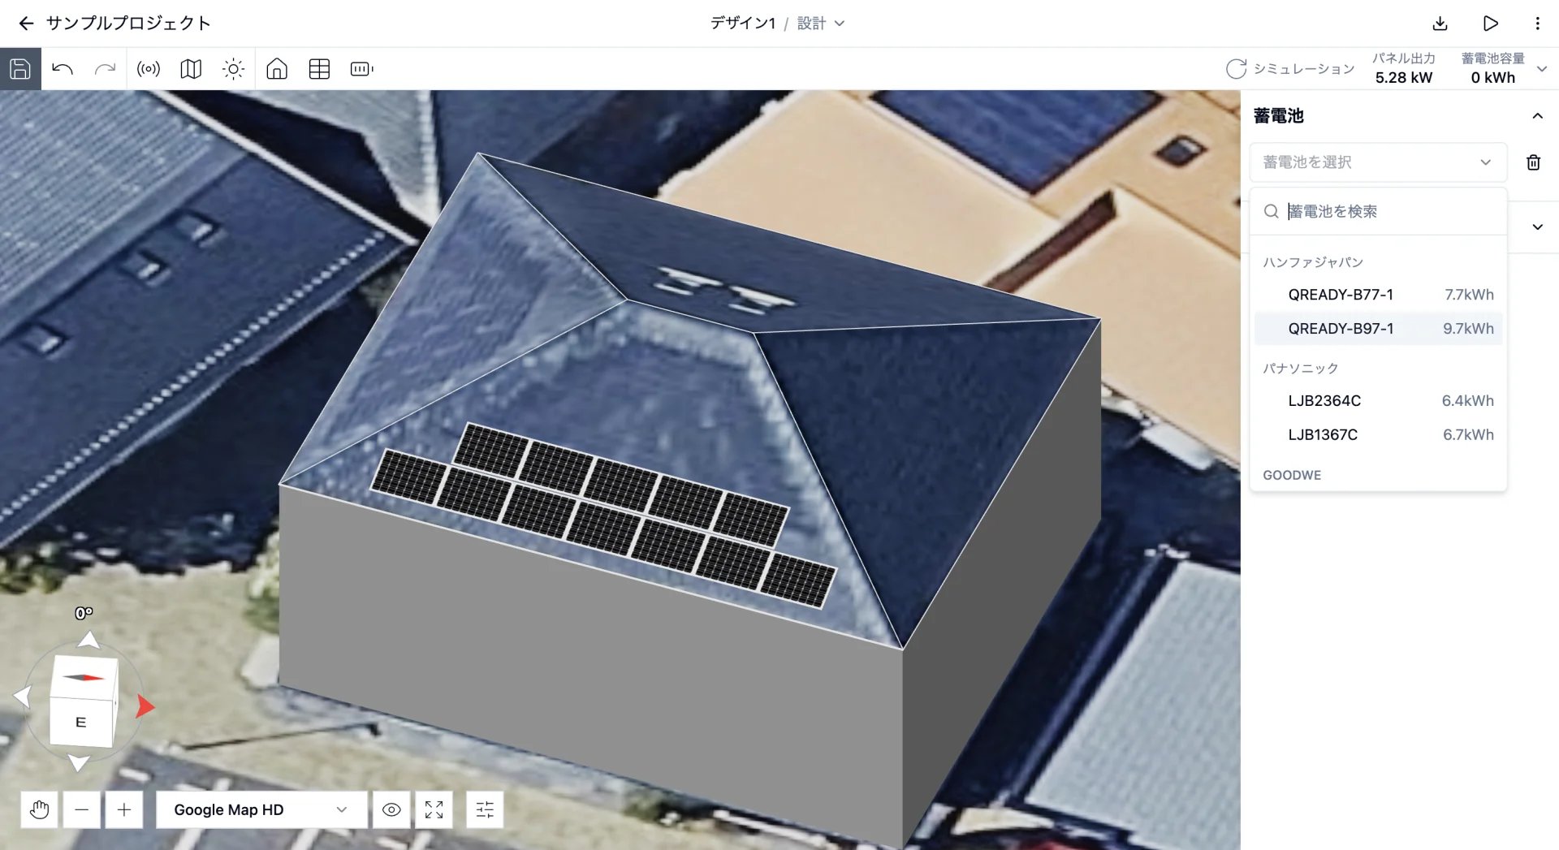This screenshot has height=850, width=1559.
Task: Select the solar panel grid tool
Action: point(319,69)
